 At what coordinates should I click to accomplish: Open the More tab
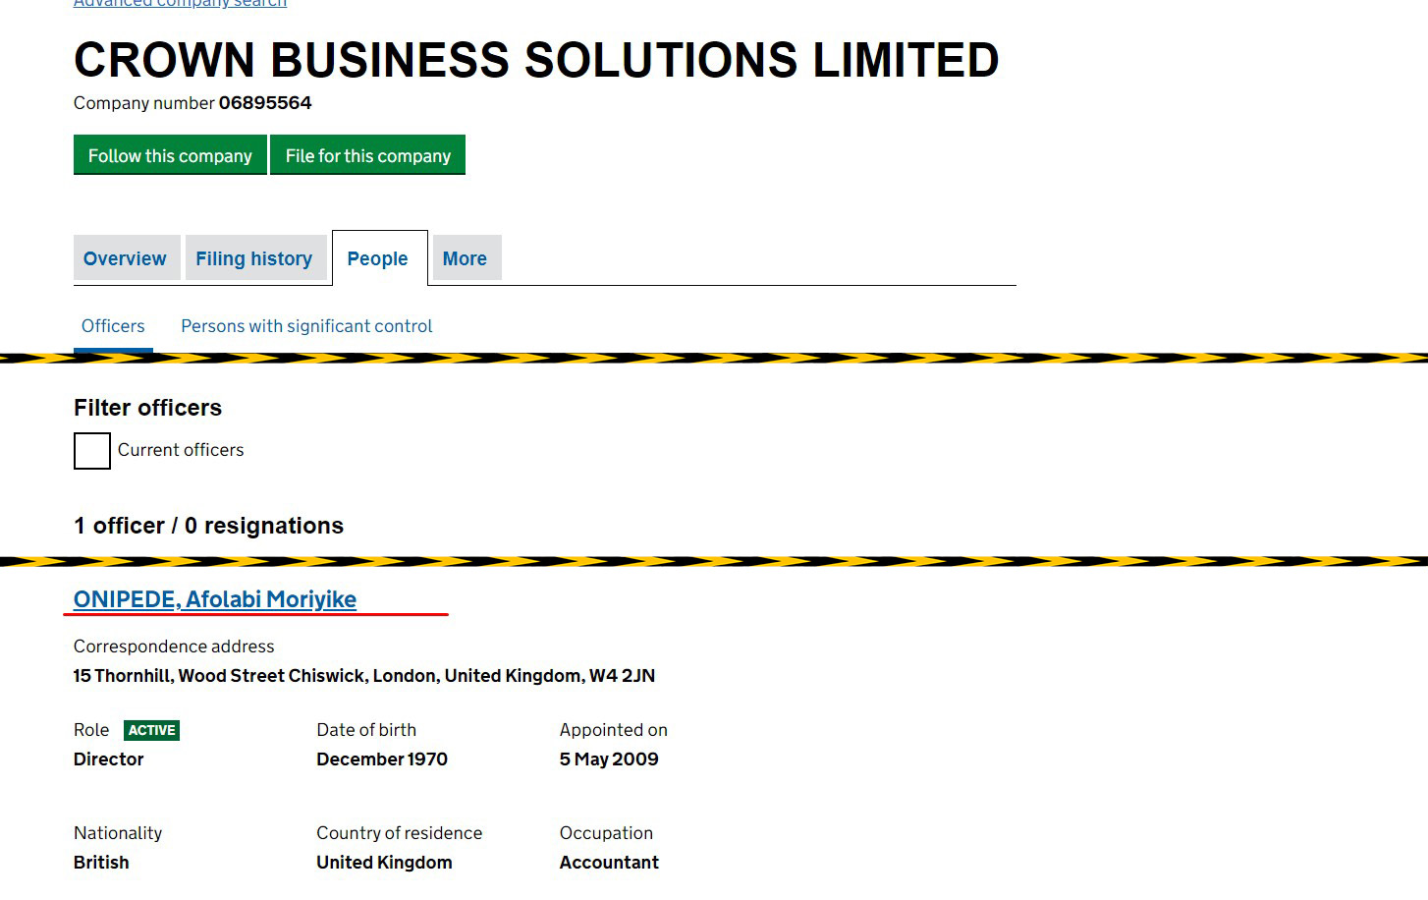coord(465,258)
